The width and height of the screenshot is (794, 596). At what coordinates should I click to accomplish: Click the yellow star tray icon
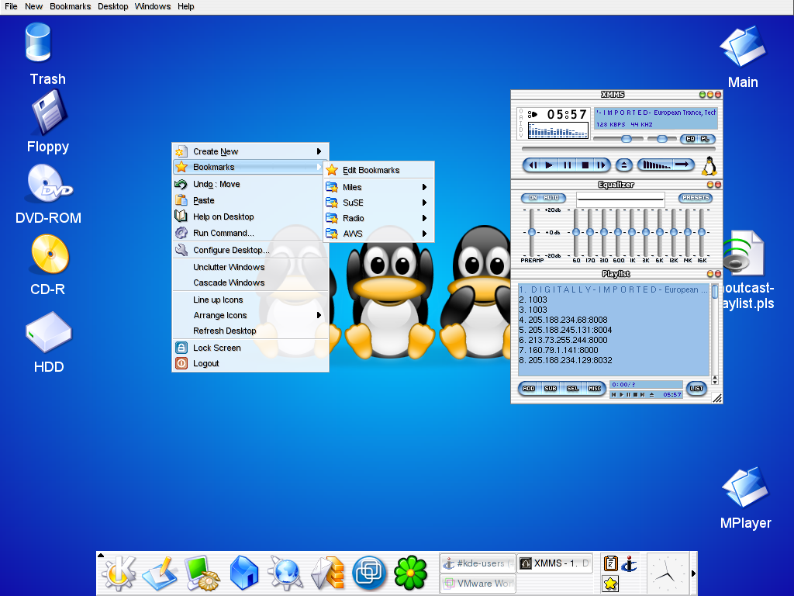coord(611,584)
